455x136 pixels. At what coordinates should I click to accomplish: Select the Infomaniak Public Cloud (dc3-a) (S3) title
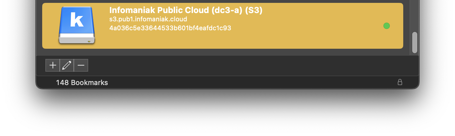pyautogui.click(x=186, y=11)
